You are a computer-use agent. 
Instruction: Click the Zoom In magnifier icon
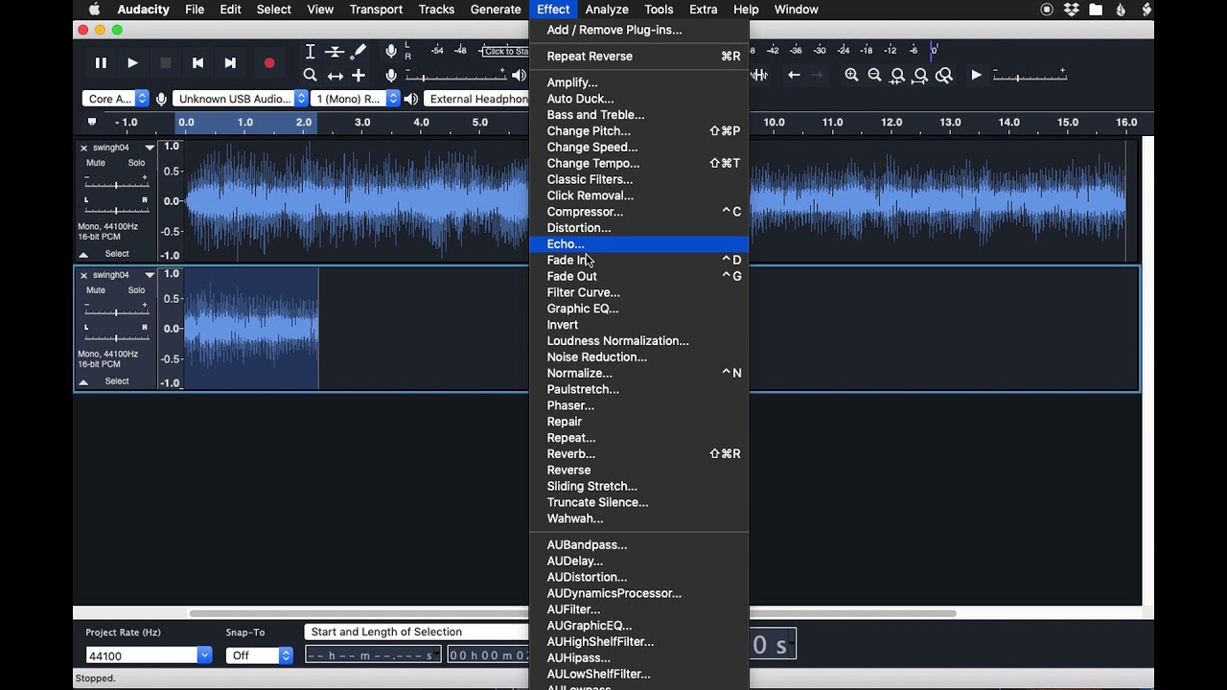(x=851, y=75)
